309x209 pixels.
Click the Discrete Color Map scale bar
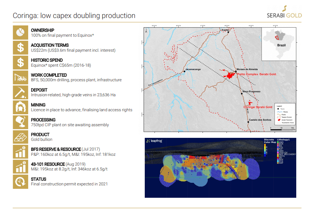click(265, 150)
